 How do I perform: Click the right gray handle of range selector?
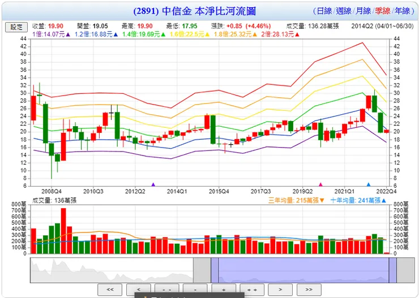click(x=405, y=270)
